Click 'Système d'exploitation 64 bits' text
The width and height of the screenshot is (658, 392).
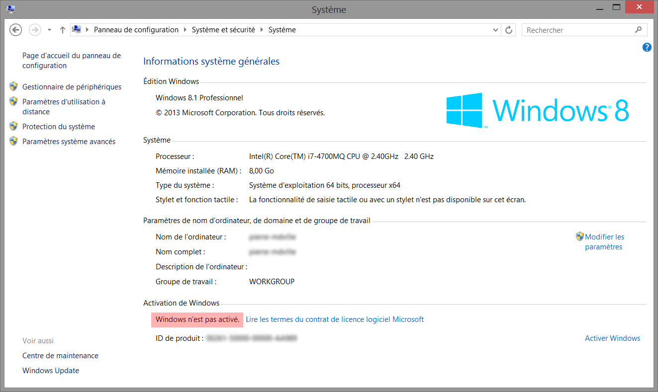point(325,185)
